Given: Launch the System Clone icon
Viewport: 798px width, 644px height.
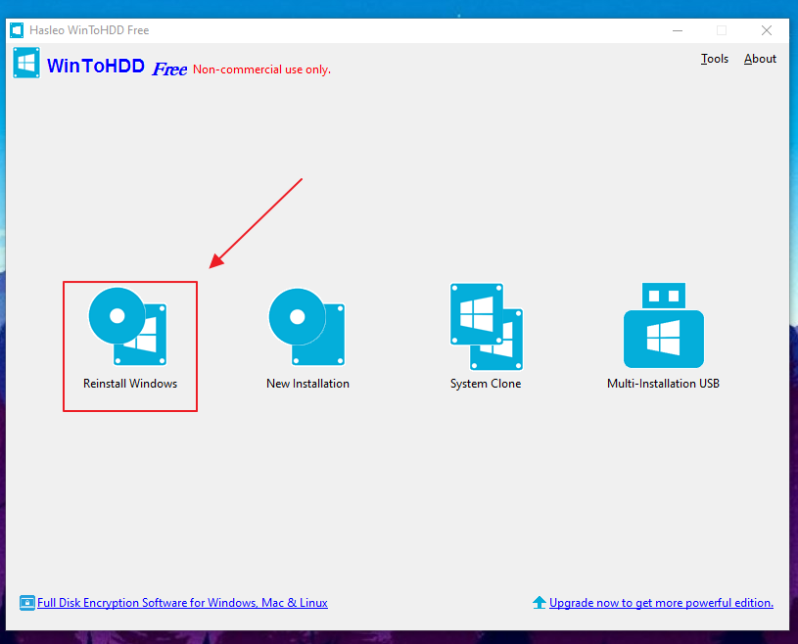Looking at the screenshot, I should pos(487,327).
